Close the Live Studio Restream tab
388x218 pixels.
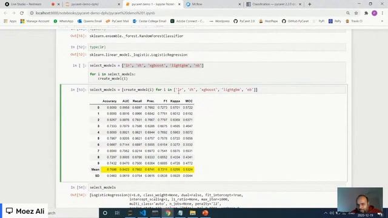tap(59, 4)
